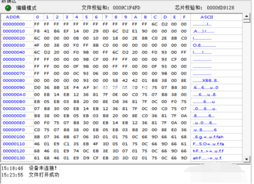Click the scrollbar down arrow
The width and height of the screenshot is (254, 184).
[x=247, y=159]
